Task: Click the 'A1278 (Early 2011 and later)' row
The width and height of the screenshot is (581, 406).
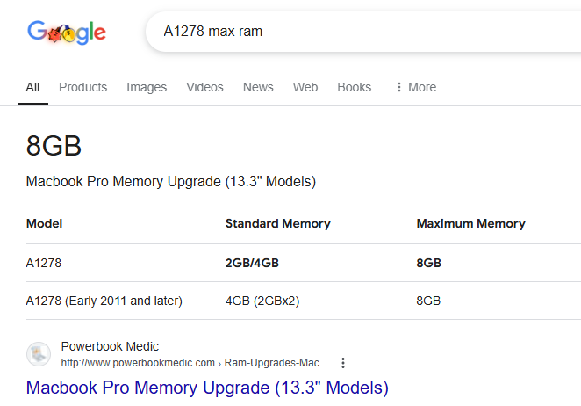Action: click(x=104, y=301)
